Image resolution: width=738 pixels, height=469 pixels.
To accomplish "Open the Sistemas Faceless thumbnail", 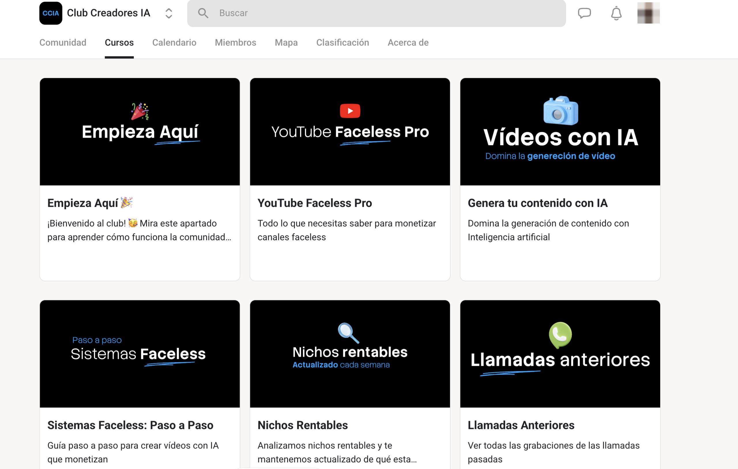I will point(140,354).
